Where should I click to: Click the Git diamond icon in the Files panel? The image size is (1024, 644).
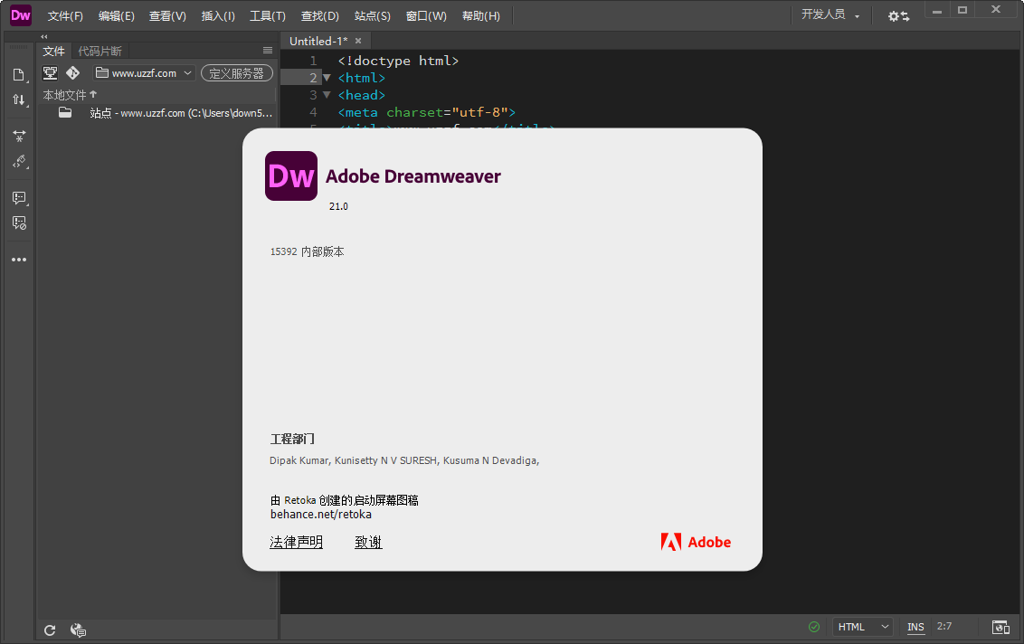[x=73, y=73]
